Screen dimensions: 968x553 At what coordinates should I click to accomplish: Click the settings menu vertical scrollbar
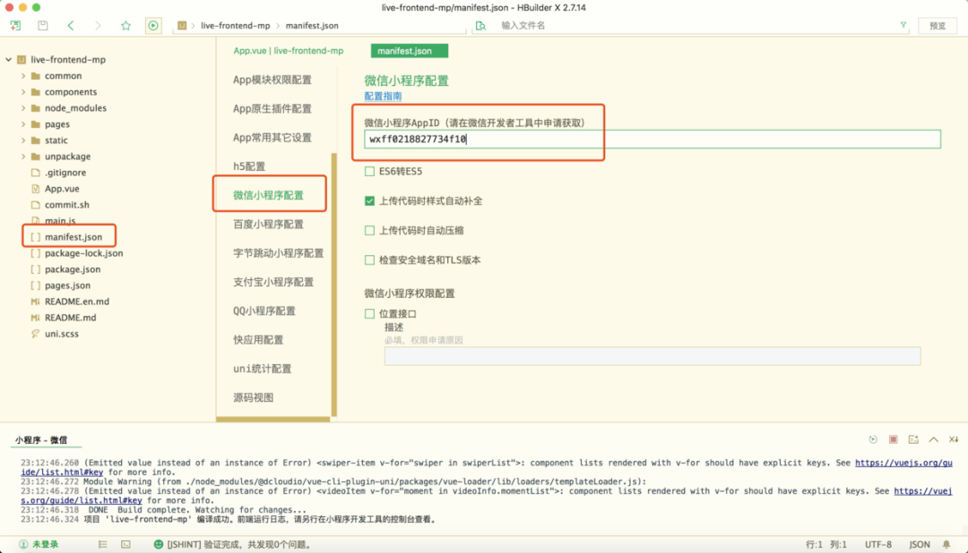click(x=334, y=285)
